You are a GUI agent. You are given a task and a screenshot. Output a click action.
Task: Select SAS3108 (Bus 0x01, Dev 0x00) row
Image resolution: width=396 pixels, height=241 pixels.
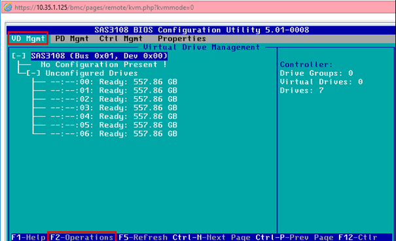(x=99, y=56)
